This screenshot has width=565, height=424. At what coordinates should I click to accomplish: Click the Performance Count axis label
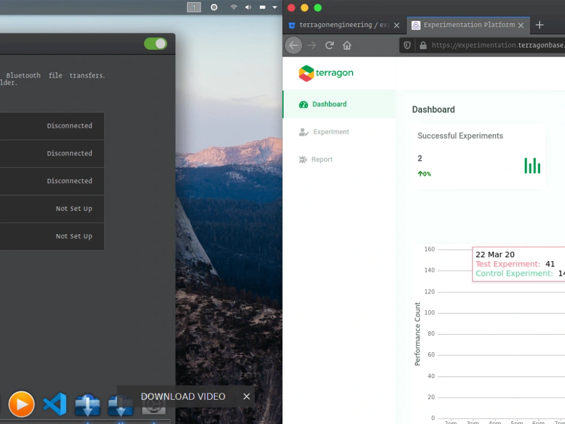tap(418, 334)
